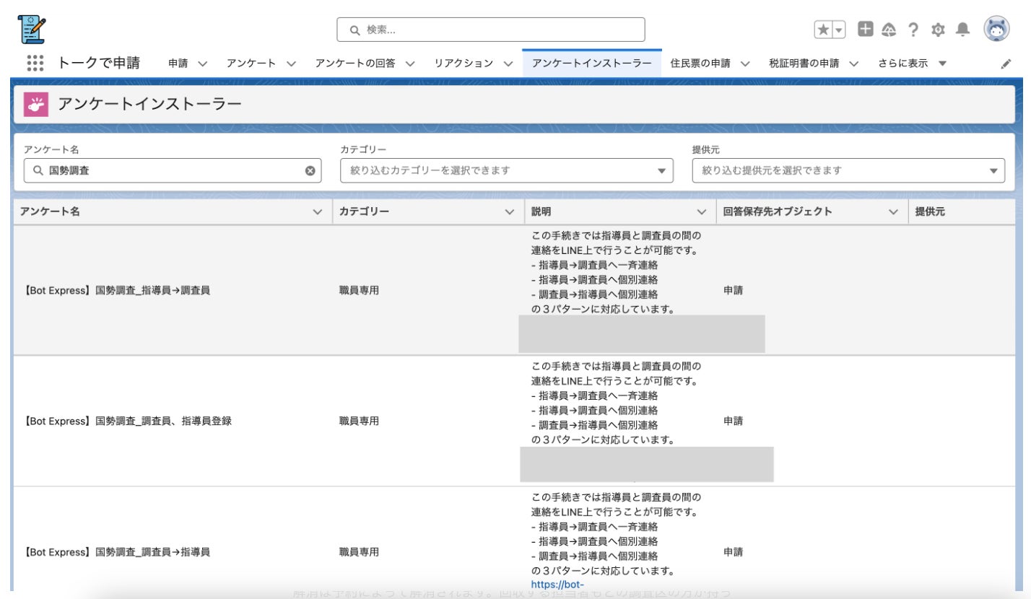Click the global 検索 search box
The width and height of the screenshot is (1031, 599).
click(491, 30)
